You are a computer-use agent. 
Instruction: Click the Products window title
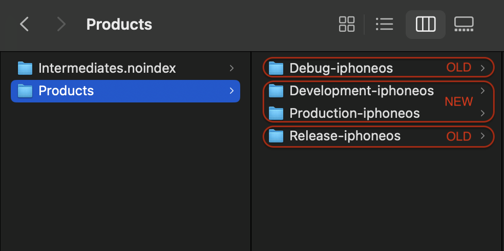click(119, 25)
